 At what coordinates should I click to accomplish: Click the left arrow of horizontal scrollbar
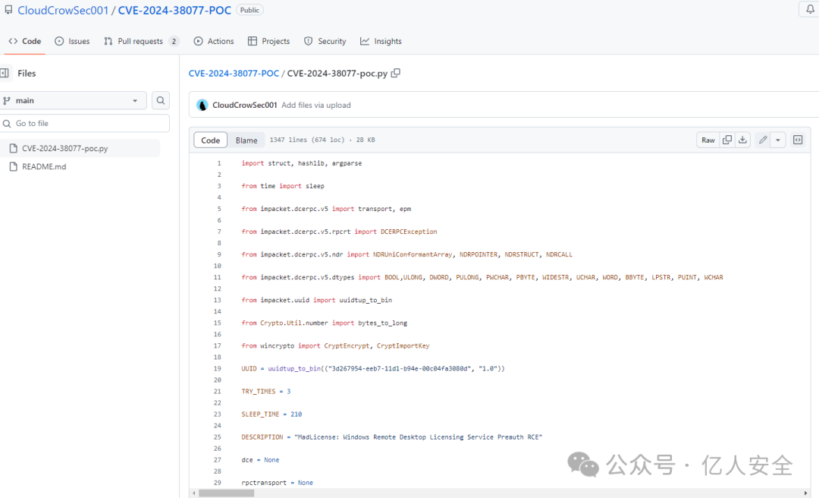point(194,493)
